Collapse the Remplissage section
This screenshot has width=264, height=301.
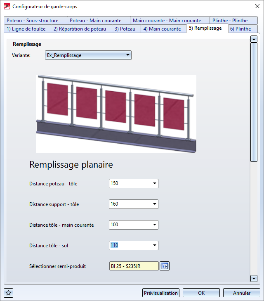click(10, 44)
